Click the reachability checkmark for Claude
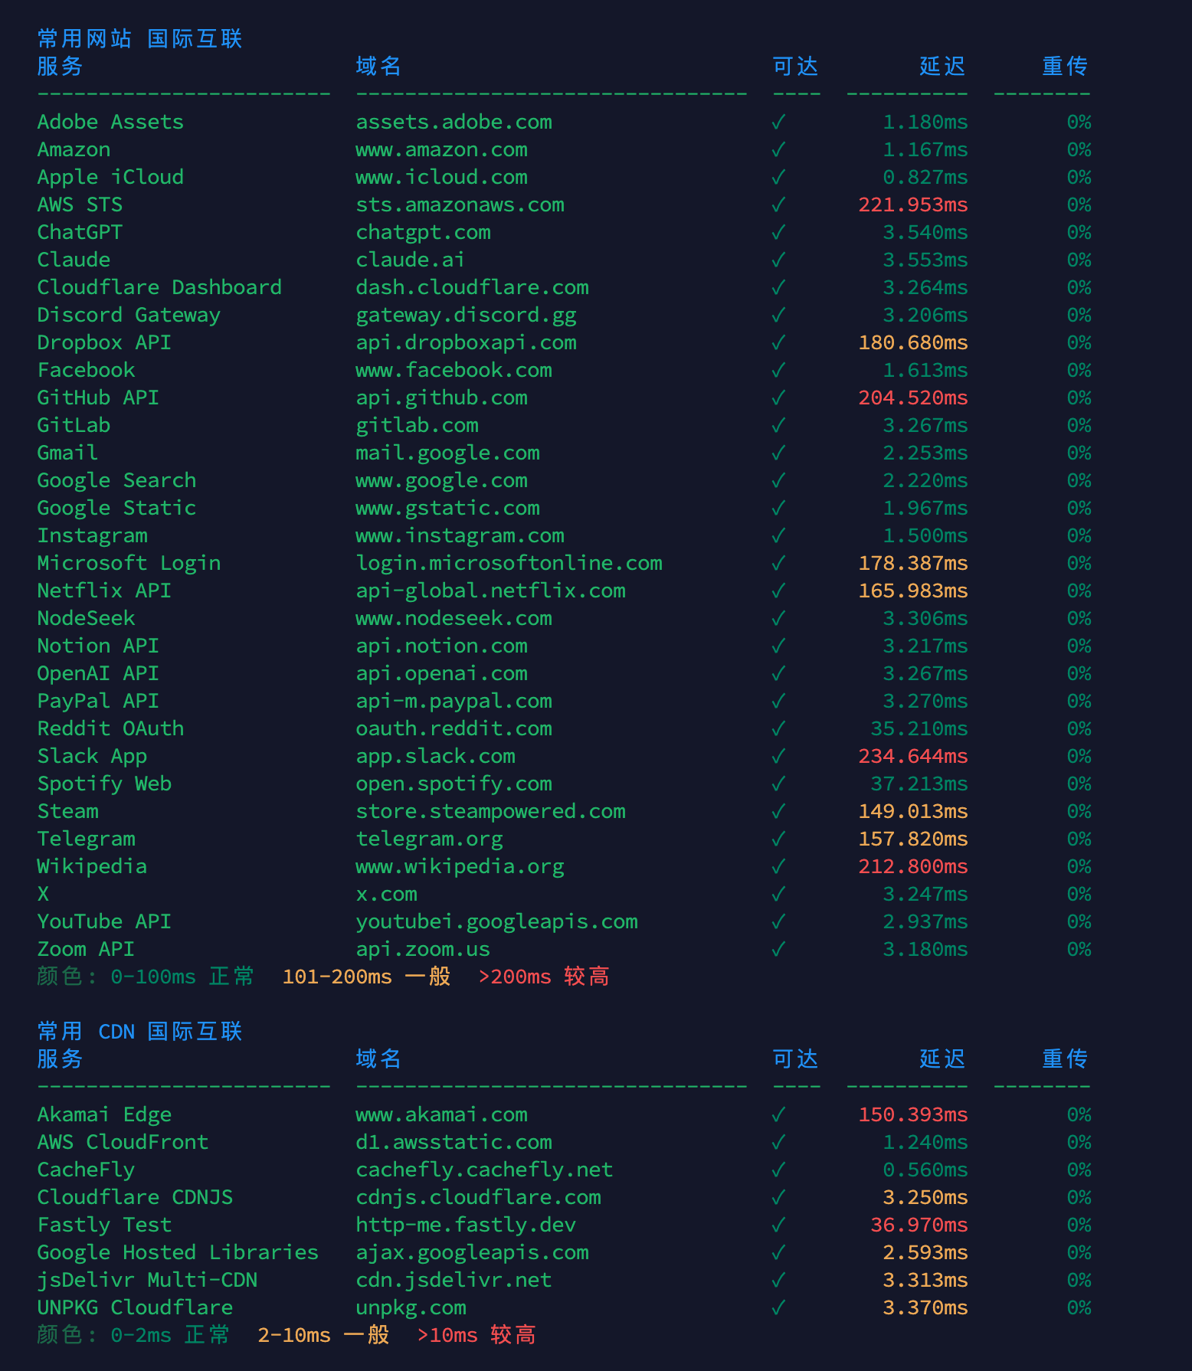The image size is (1192, 1371). pos(778,260)
